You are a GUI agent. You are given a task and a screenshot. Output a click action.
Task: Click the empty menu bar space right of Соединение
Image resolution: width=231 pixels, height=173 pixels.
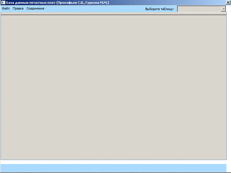[x=94, y=9]
